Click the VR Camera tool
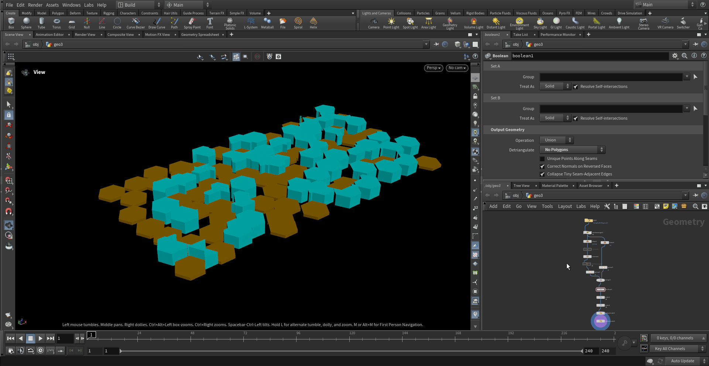The width and height of the screenshot is (709, 366). (665, 23)
